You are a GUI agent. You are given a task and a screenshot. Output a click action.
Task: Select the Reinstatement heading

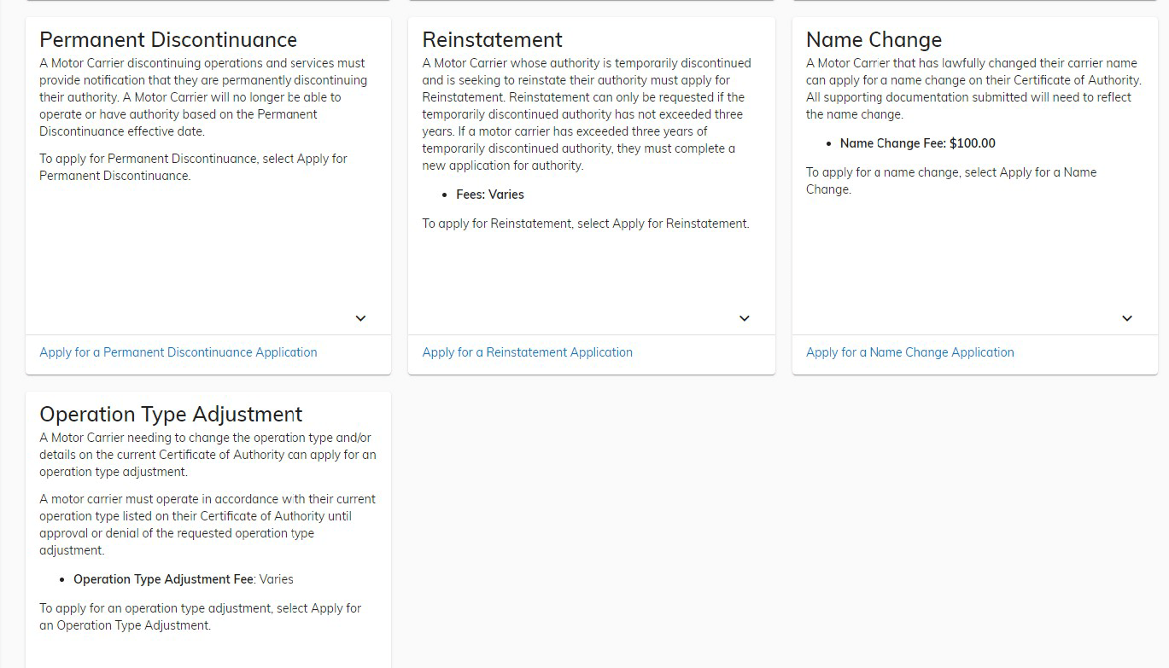pos(493,40)
